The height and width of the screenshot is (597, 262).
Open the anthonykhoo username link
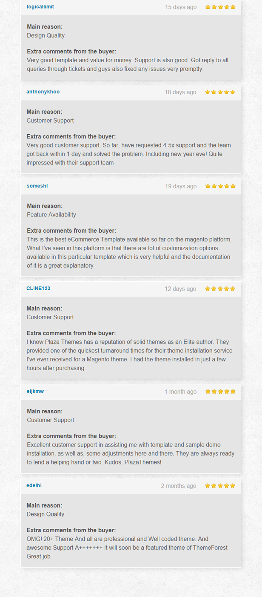click(x=43, y=92)
